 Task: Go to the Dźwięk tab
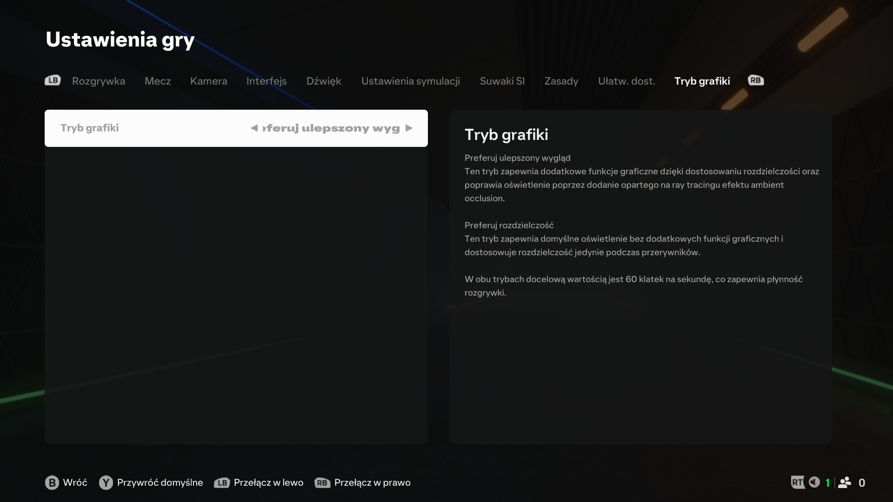click(324, 81)
